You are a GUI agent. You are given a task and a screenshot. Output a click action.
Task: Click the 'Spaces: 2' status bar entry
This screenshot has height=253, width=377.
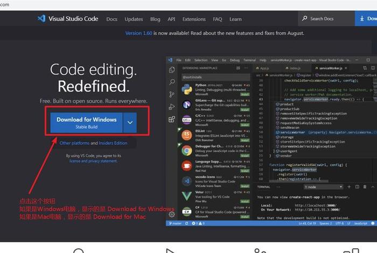tap(325, 223)
